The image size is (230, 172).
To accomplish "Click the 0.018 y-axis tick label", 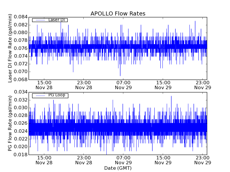I will (x=21, y=155).
